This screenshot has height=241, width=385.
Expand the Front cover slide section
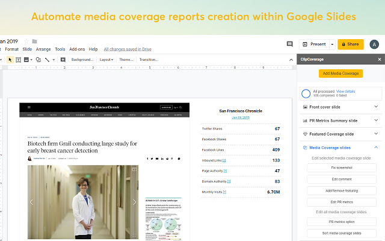click(376, 107)
